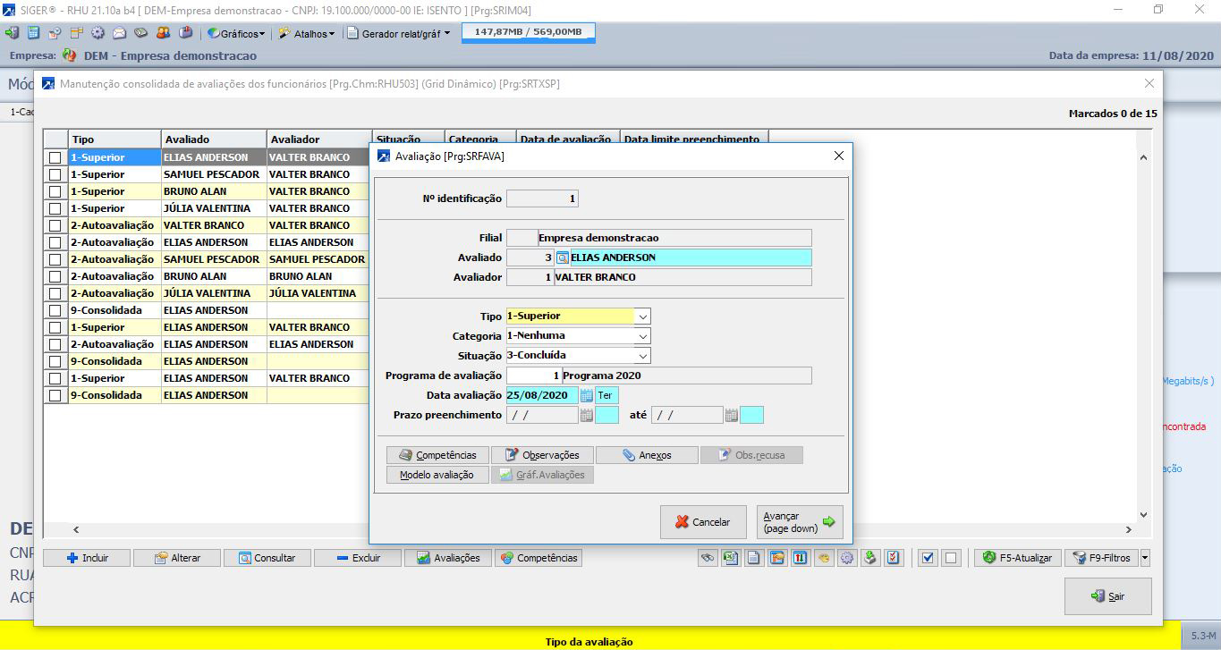Open the Atalhos menu

click(307, 33)
